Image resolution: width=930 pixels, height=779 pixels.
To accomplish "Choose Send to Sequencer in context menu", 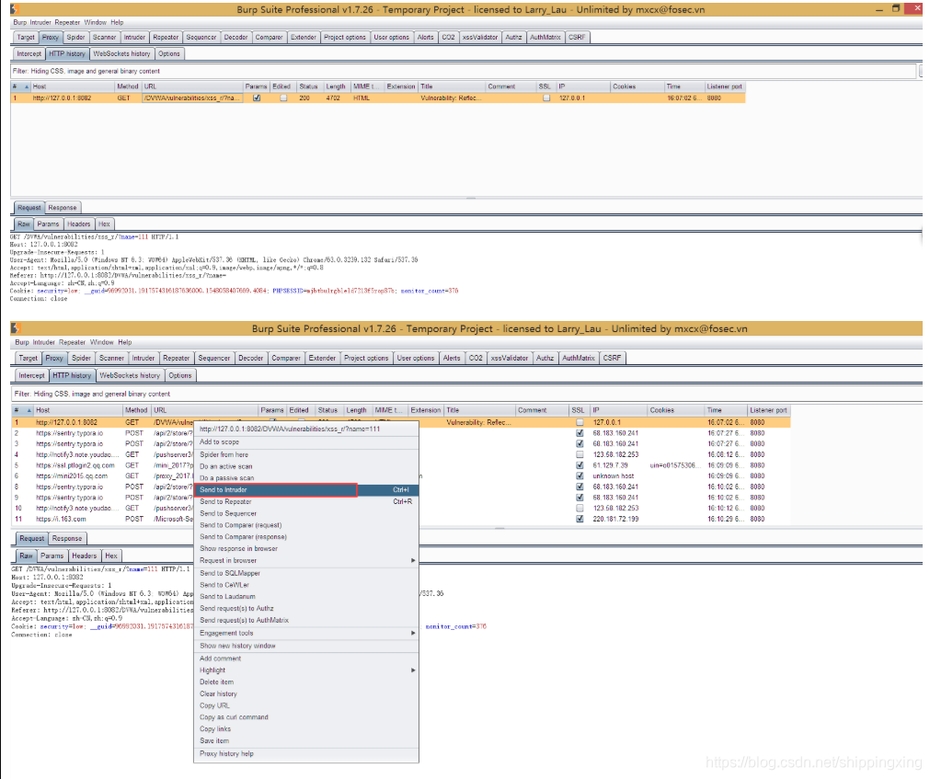I will pos(306,513).
